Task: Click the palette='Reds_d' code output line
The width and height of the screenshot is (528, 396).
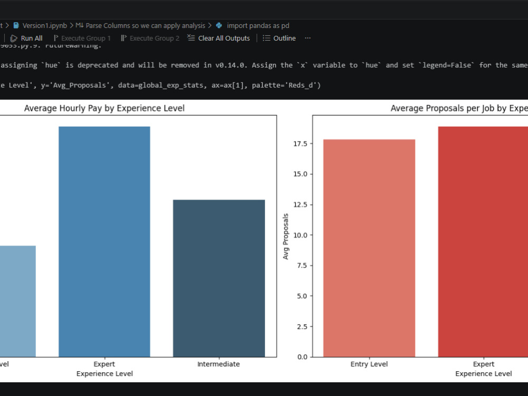Action: 161,86
